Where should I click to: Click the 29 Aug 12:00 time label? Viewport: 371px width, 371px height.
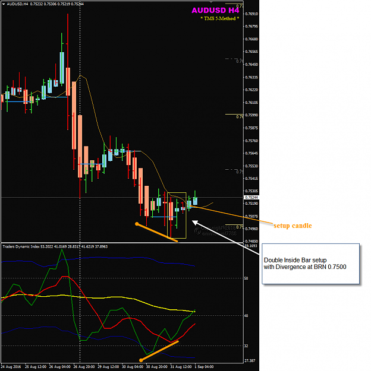(x=108, y=367)
